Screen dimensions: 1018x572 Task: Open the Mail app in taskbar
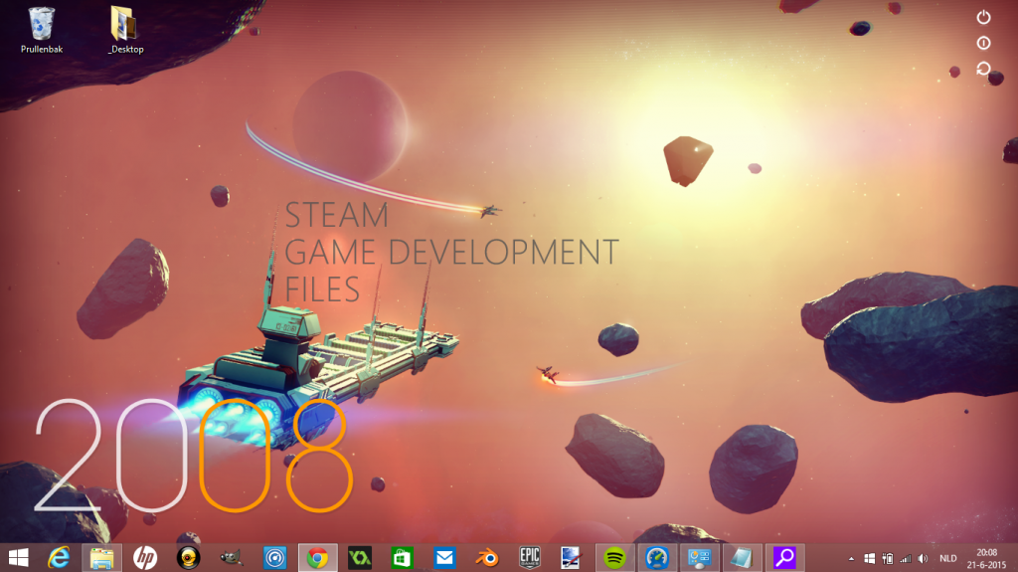coord(444,558)
